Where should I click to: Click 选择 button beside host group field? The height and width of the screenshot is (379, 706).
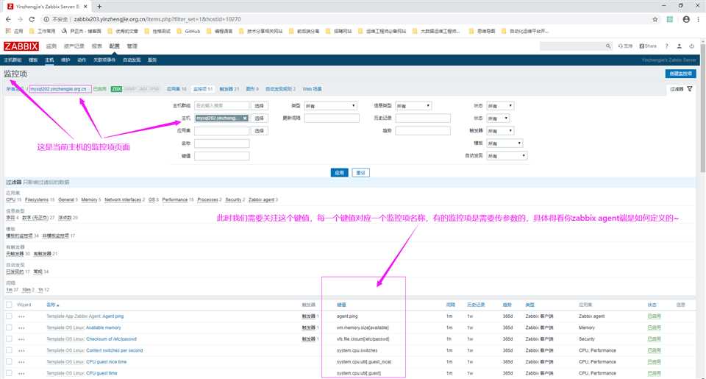point(260,105)
